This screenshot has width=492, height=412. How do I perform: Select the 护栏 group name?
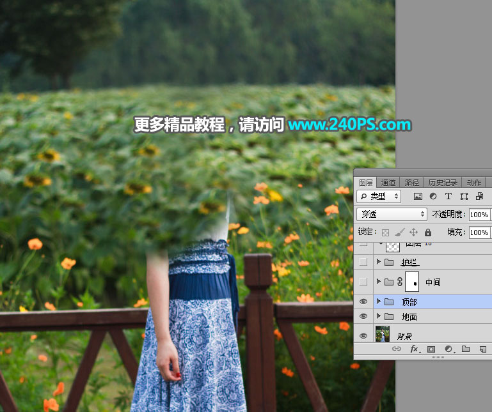click(x=410, y=263)
